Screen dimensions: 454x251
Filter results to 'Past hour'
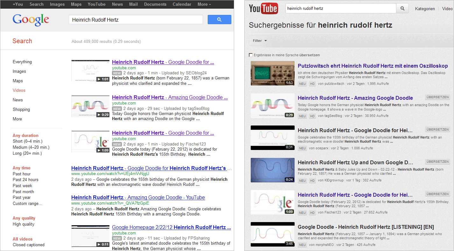(x=22, y=174)
